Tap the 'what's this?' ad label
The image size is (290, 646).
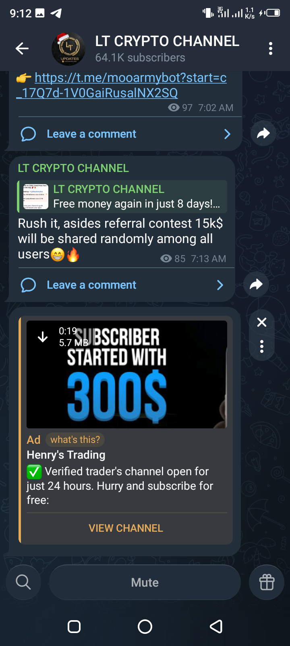click(x=75, y=440)
